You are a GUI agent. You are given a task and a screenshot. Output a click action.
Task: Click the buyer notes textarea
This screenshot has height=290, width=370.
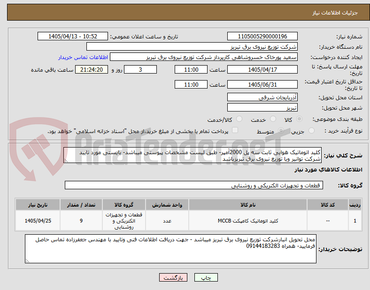170,249
